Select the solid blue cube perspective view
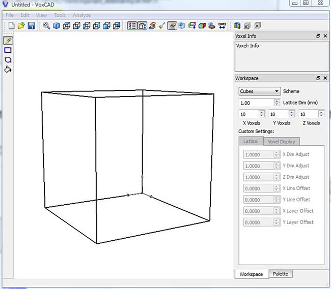This screenshot has height=289, width=331. pos(56,26)
